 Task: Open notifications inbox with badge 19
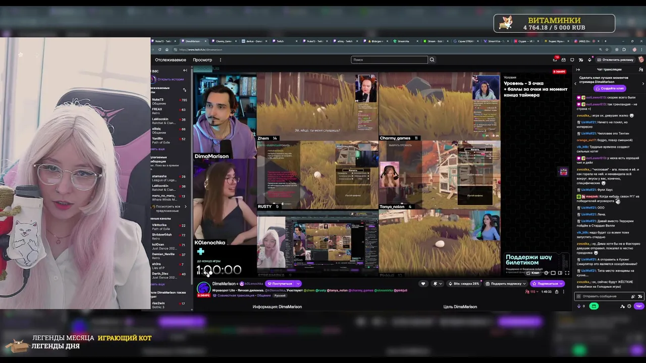(555, 59)
